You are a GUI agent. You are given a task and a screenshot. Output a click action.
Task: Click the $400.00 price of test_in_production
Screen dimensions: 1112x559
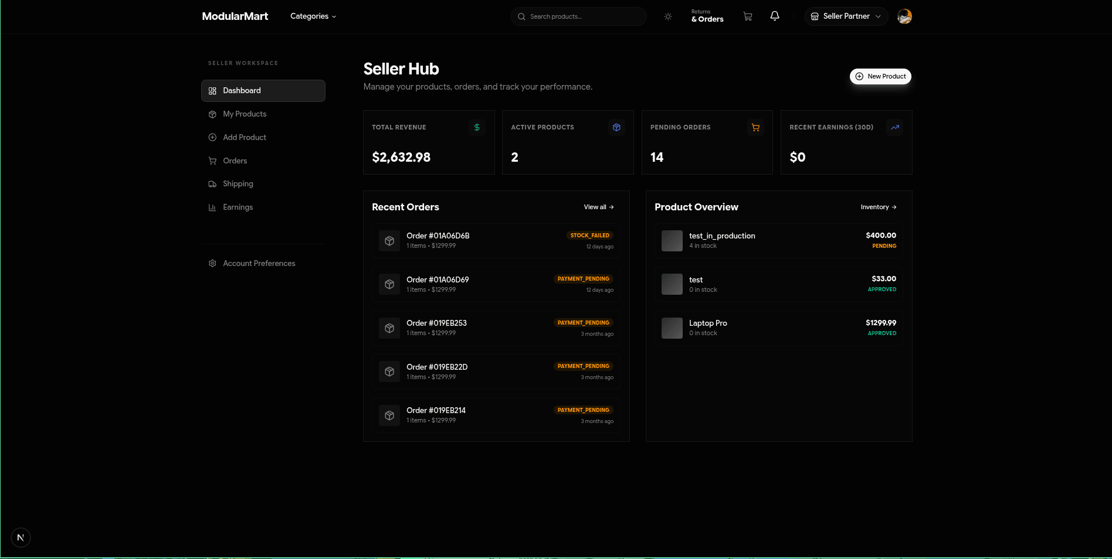click(x=881, y=236)
